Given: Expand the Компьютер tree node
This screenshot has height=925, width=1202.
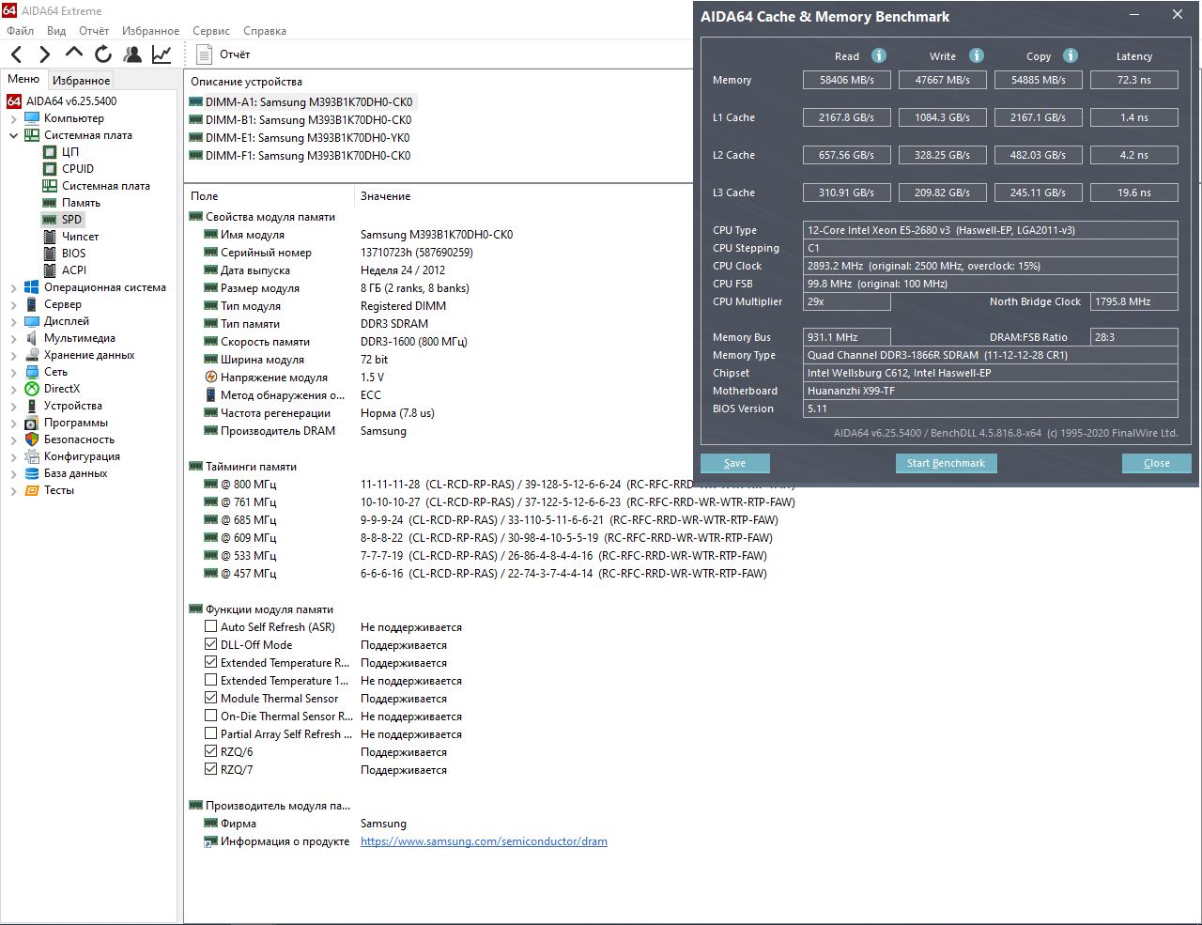Looking at the screenshot, I should click(13, 118).
